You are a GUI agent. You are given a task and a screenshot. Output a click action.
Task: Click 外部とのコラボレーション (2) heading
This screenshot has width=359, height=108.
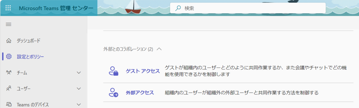[128, 49]
